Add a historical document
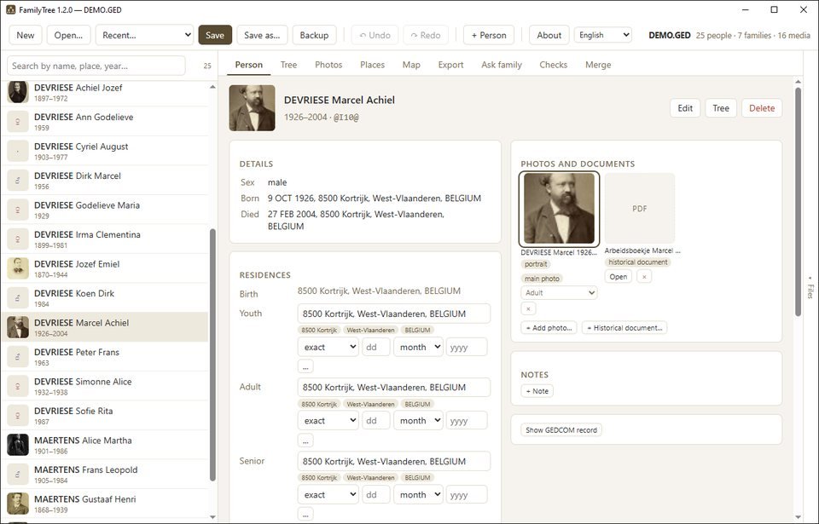 tap(624, 328)
